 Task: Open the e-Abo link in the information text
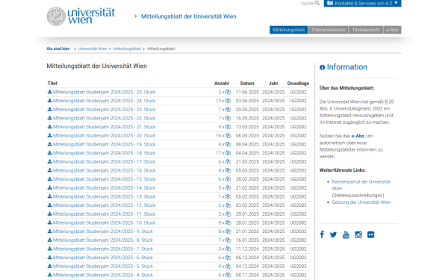[358, 136]
